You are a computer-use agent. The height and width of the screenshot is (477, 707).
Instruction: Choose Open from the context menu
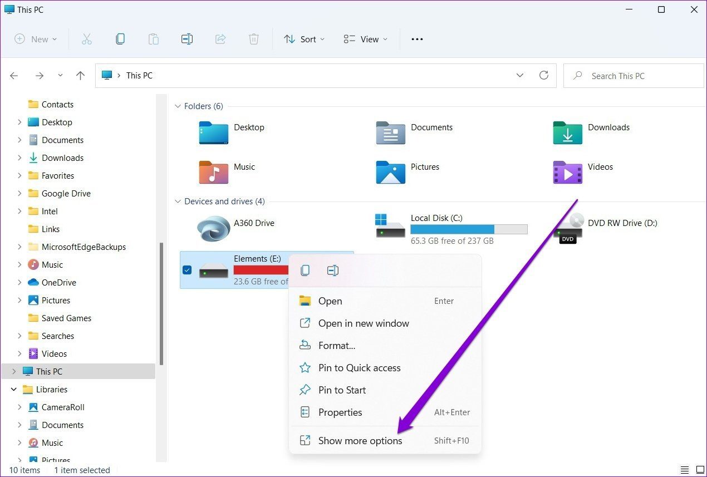pos(385,301)
